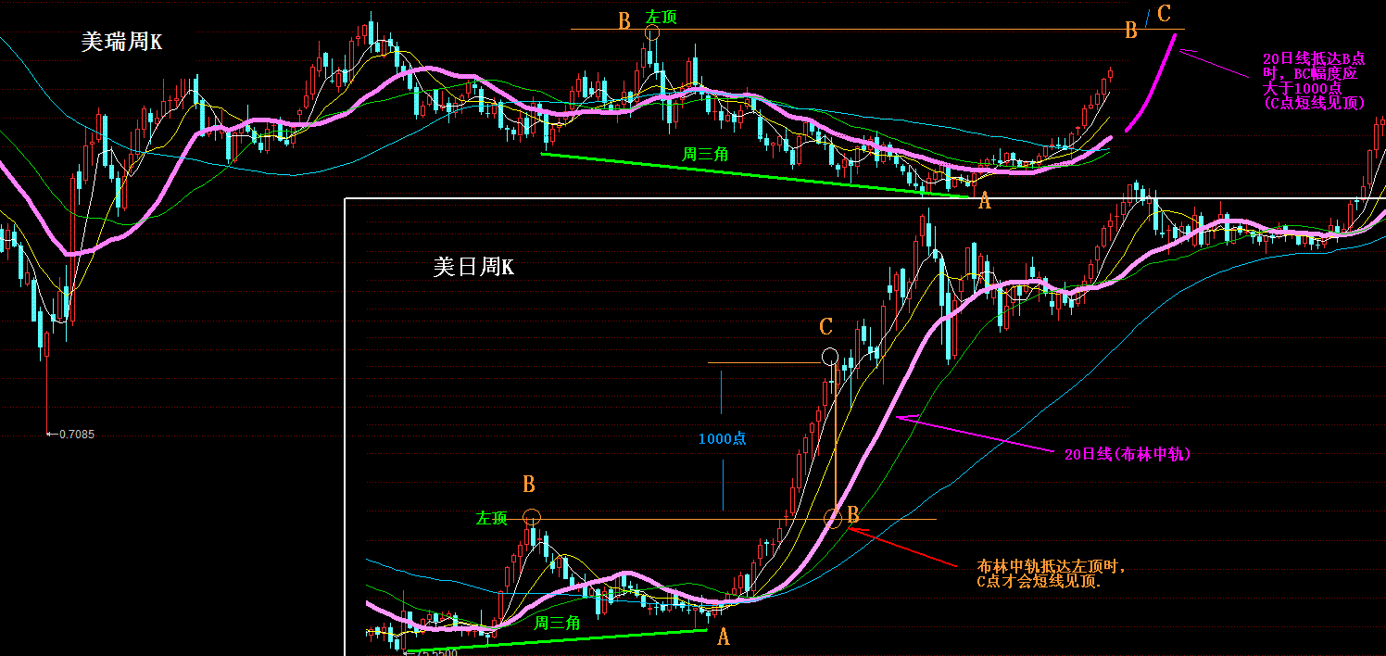This screenshot has height=656, width=1386.
Task: Click the orange "C" label above the 美日 rally
Action: (x=826, y=327)
